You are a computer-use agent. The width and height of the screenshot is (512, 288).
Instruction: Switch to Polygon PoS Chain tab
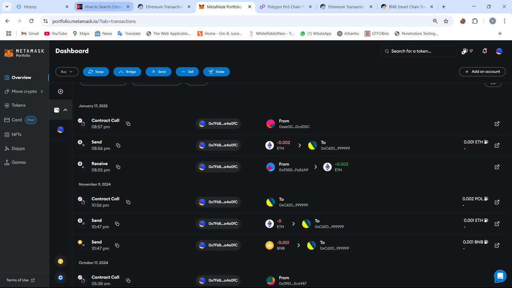[287, 7]
